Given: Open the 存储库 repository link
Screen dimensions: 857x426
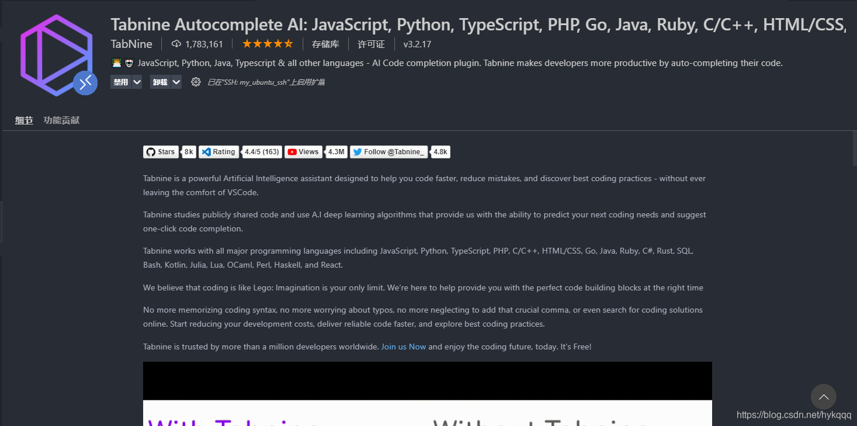Looking at the screenshot, I should (x=325, y=44).
